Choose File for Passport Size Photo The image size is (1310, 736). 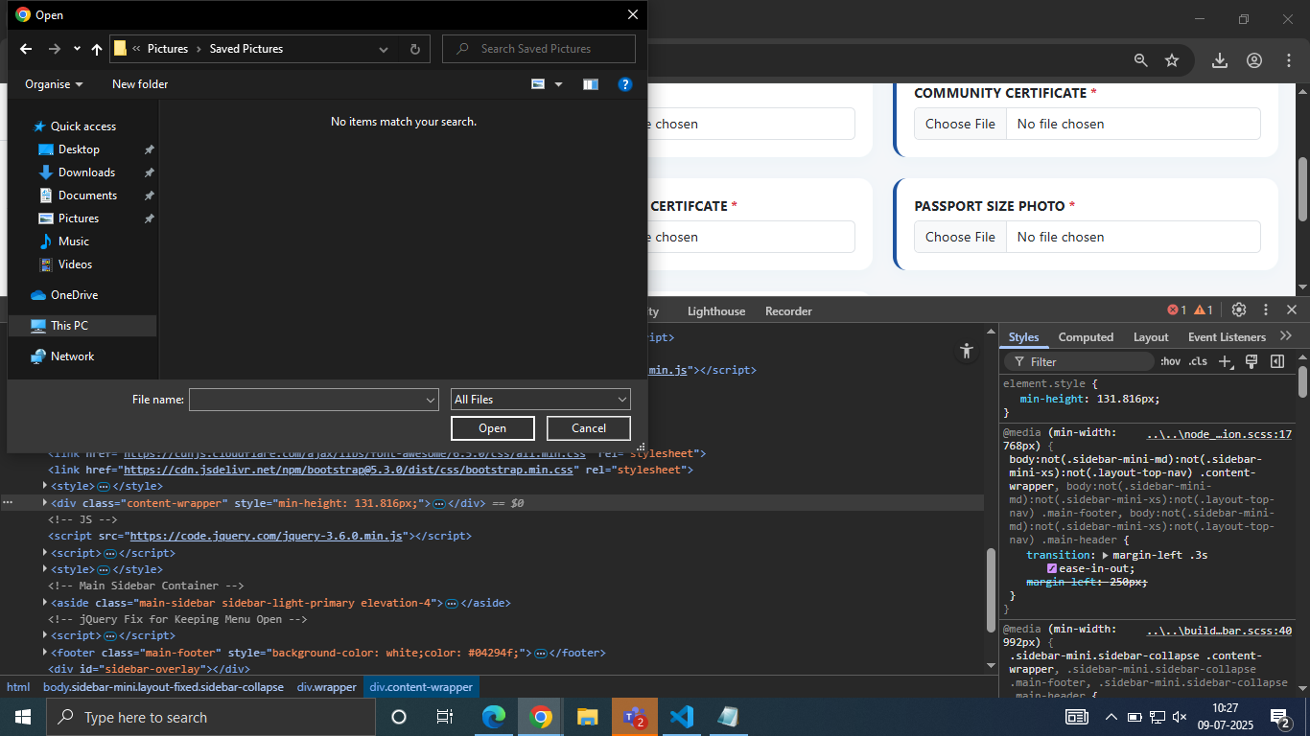[x=960, y=237]
